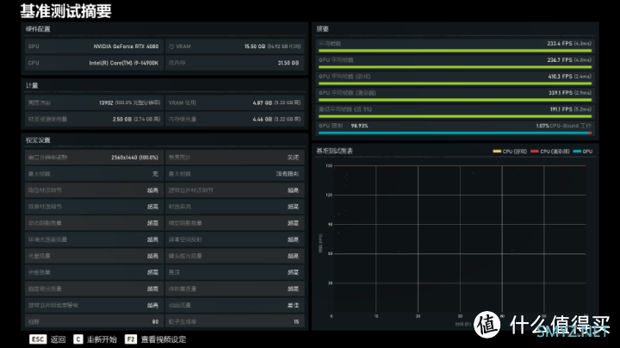Select the 基准测试摘要 page title

65,10
